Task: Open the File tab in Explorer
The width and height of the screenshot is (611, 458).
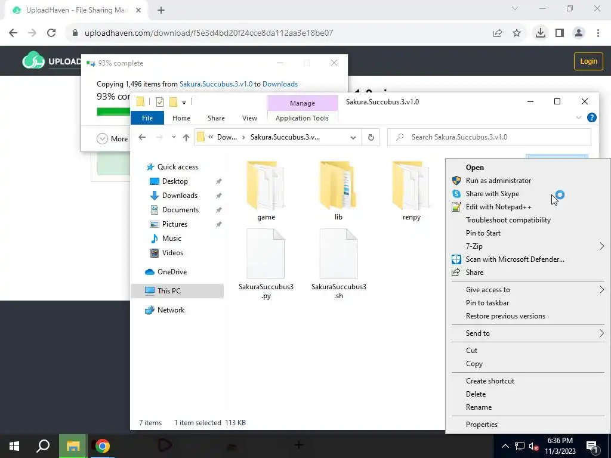Action: tap(147, 118)
